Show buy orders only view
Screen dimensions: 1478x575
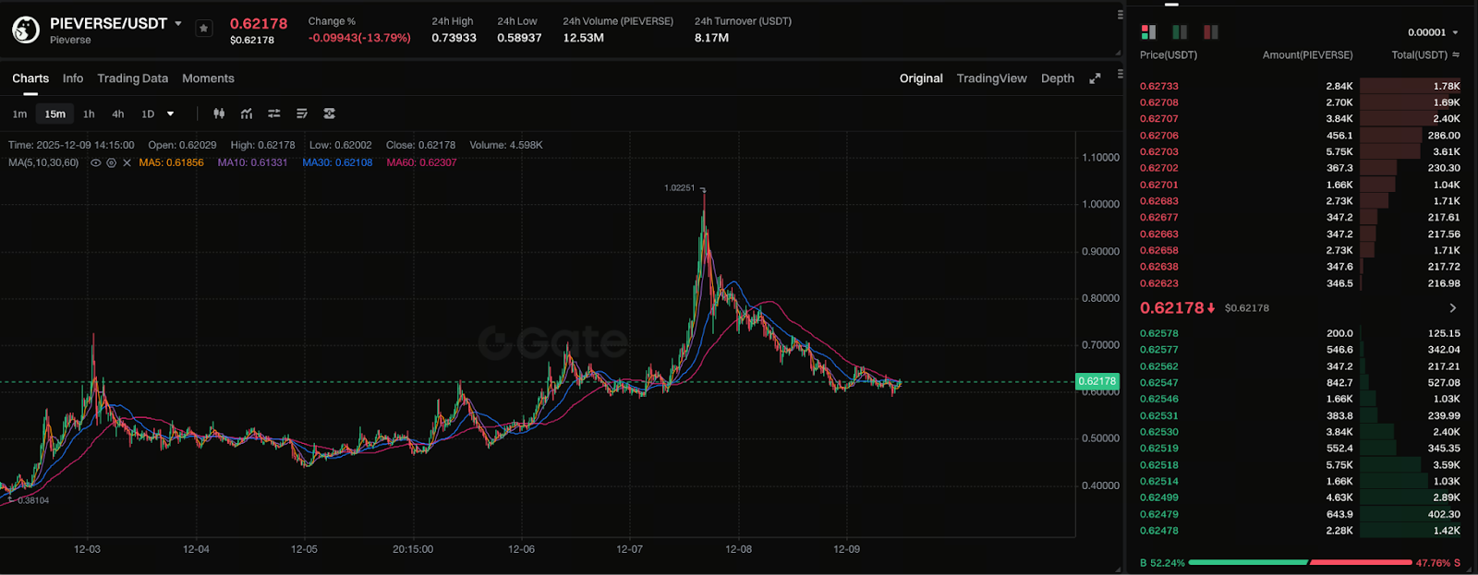click(1180, 32)
